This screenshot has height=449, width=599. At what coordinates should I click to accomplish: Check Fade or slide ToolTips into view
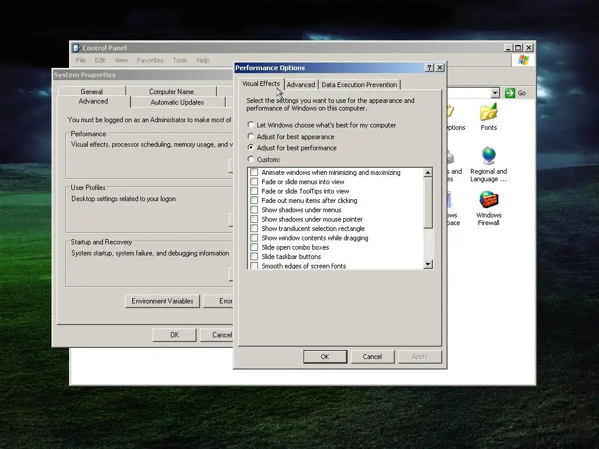254,191
